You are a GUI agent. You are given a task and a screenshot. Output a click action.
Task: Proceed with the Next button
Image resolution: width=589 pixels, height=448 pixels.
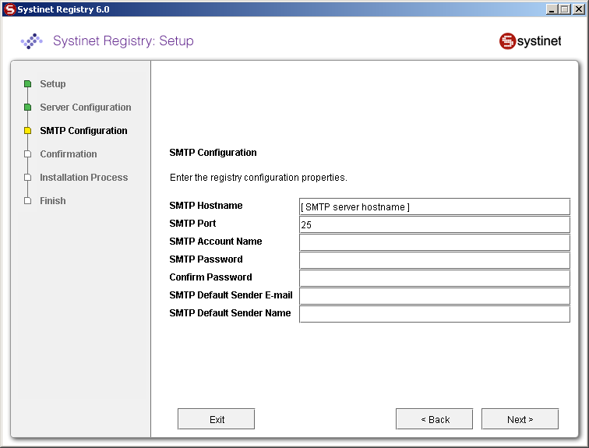click(520, 419)
